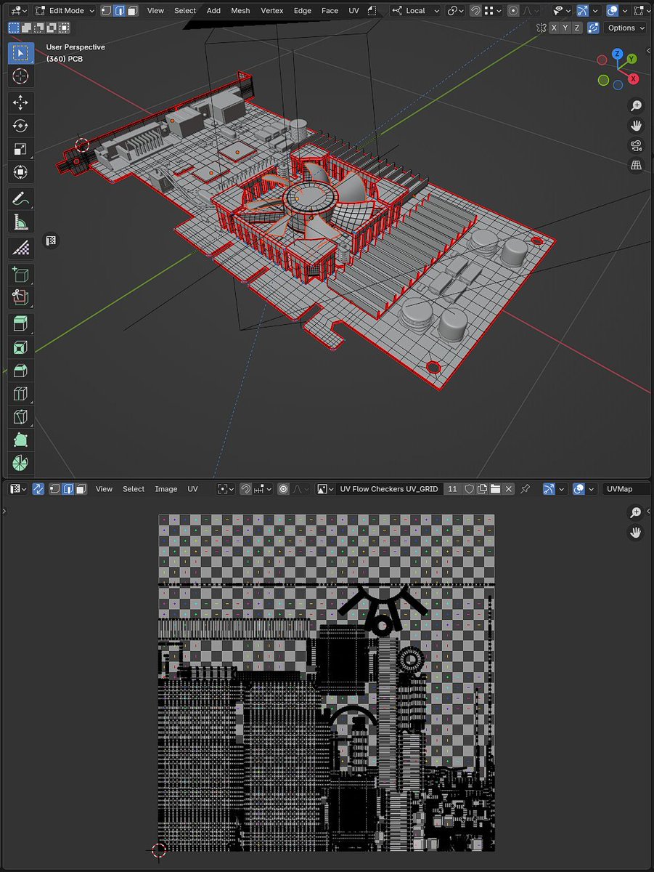Toggle the pin image icon in the UV editor
Screen dimensions: 654x872
coord(526,489)
